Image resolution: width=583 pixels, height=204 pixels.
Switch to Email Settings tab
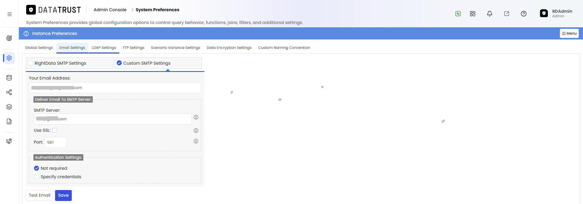(x=72, y=48)
